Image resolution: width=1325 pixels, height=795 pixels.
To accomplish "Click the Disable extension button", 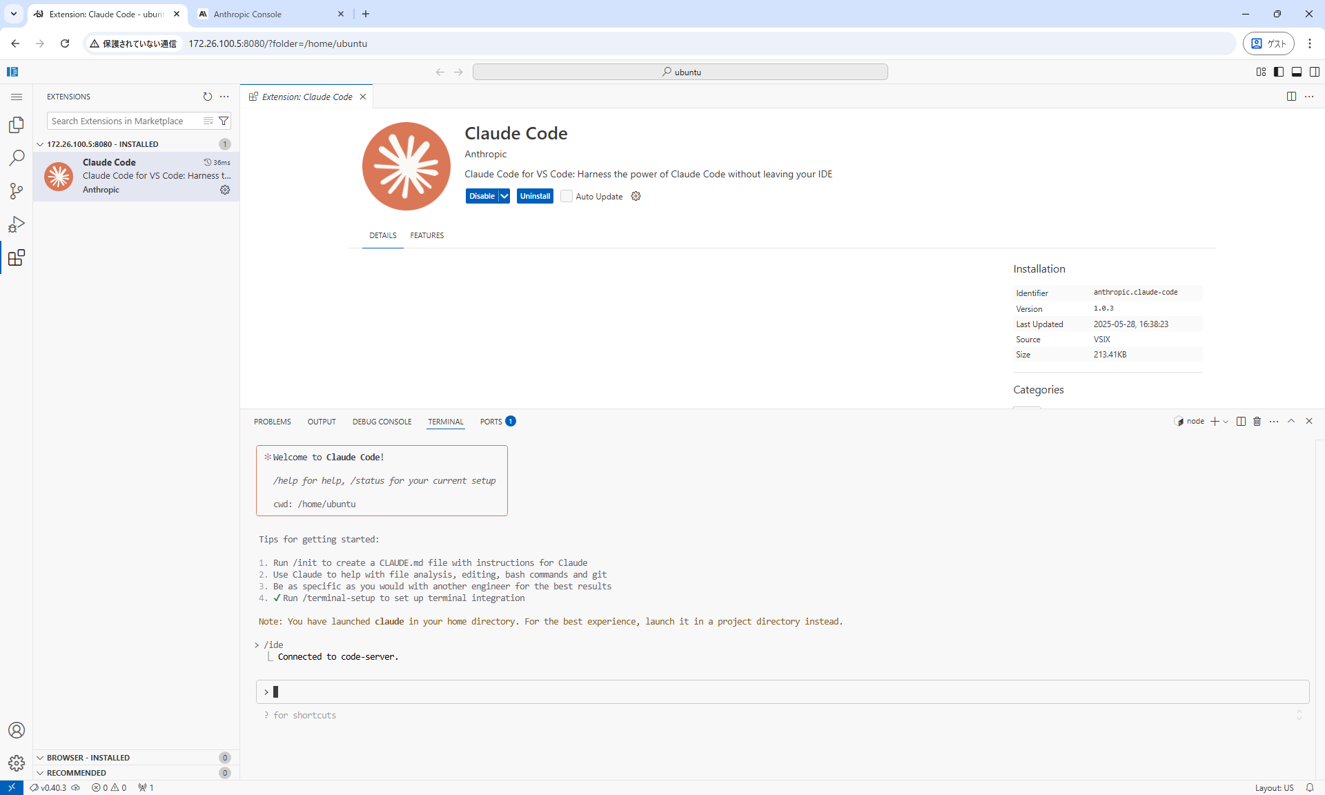I will click(482, 196).
